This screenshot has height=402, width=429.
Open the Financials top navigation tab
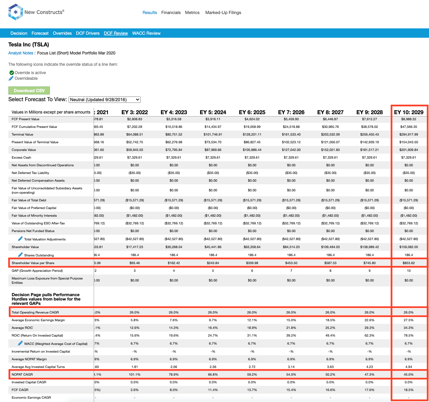(171, 13)
